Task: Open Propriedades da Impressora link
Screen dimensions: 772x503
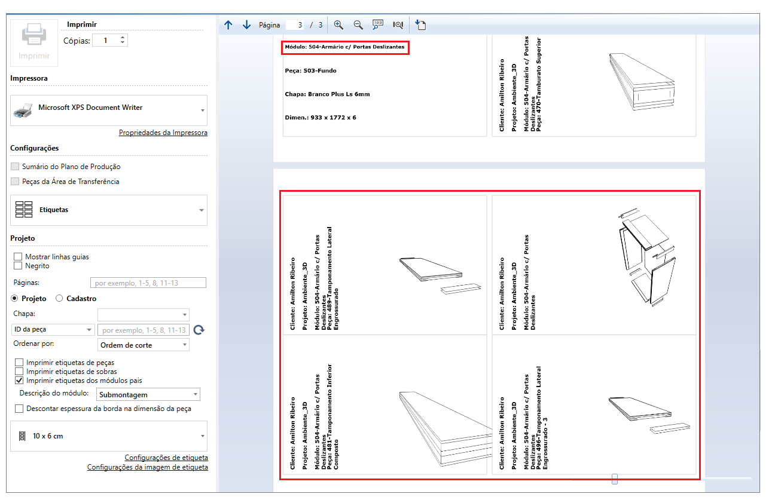Action: point(163,133)
